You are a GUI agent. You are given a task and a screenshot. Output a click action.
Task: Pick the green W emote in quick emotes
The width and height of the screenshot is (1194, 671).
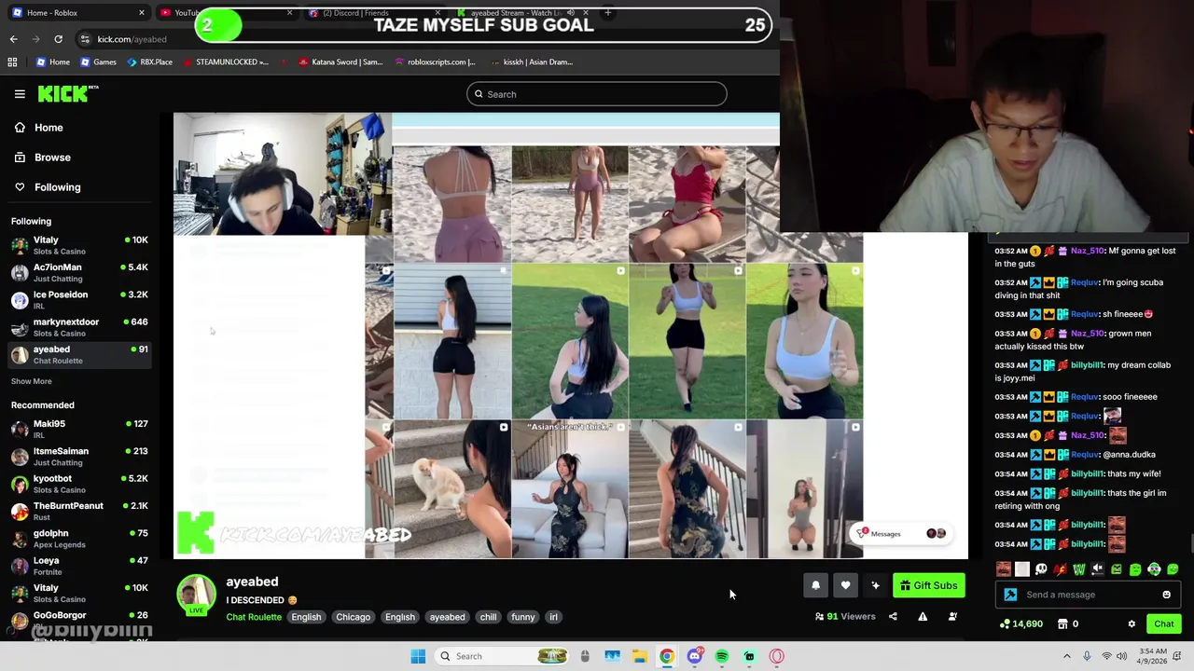[x=1078, y=569]
